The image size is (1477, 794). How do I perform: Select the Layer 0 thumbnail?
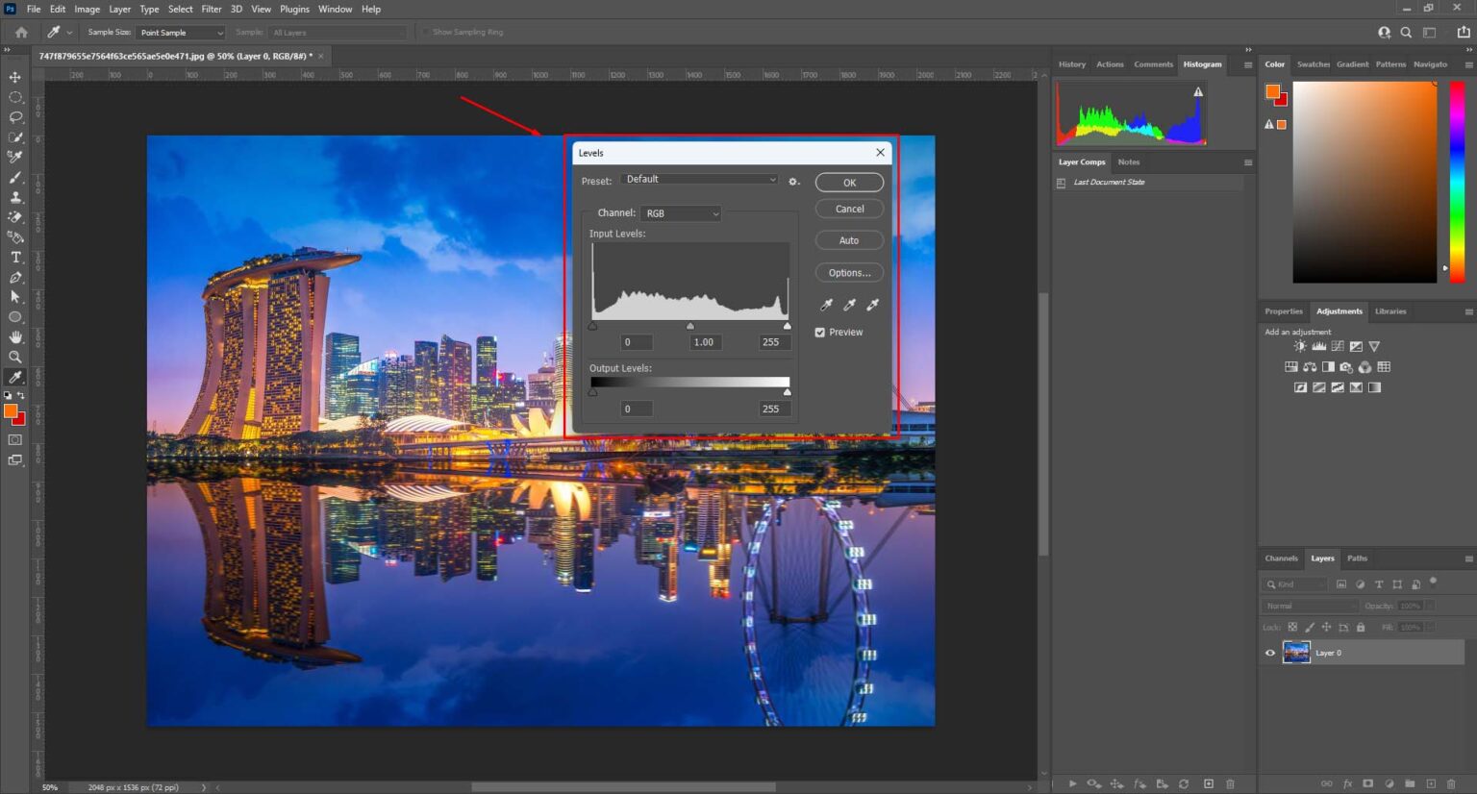1296,652
